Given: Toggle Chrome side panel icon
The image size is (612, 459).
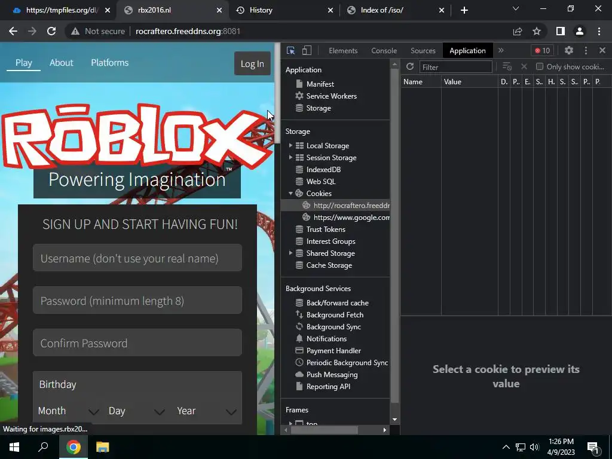Looking at the screenshot, I should (x=560, y=31).
